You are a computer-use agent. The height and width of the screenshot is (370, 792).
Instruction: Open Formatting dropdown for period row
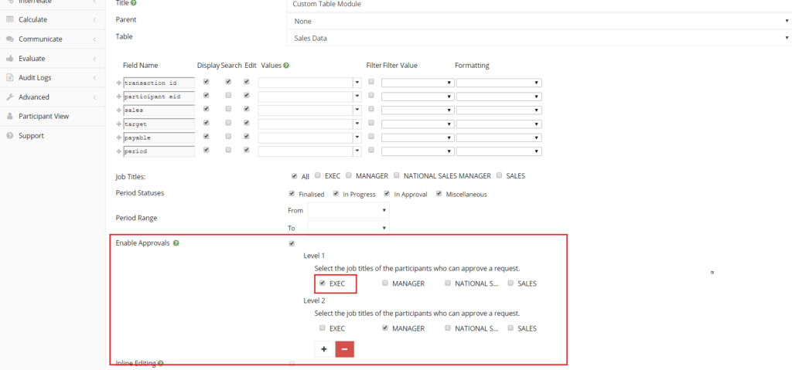tap(499, 151)
